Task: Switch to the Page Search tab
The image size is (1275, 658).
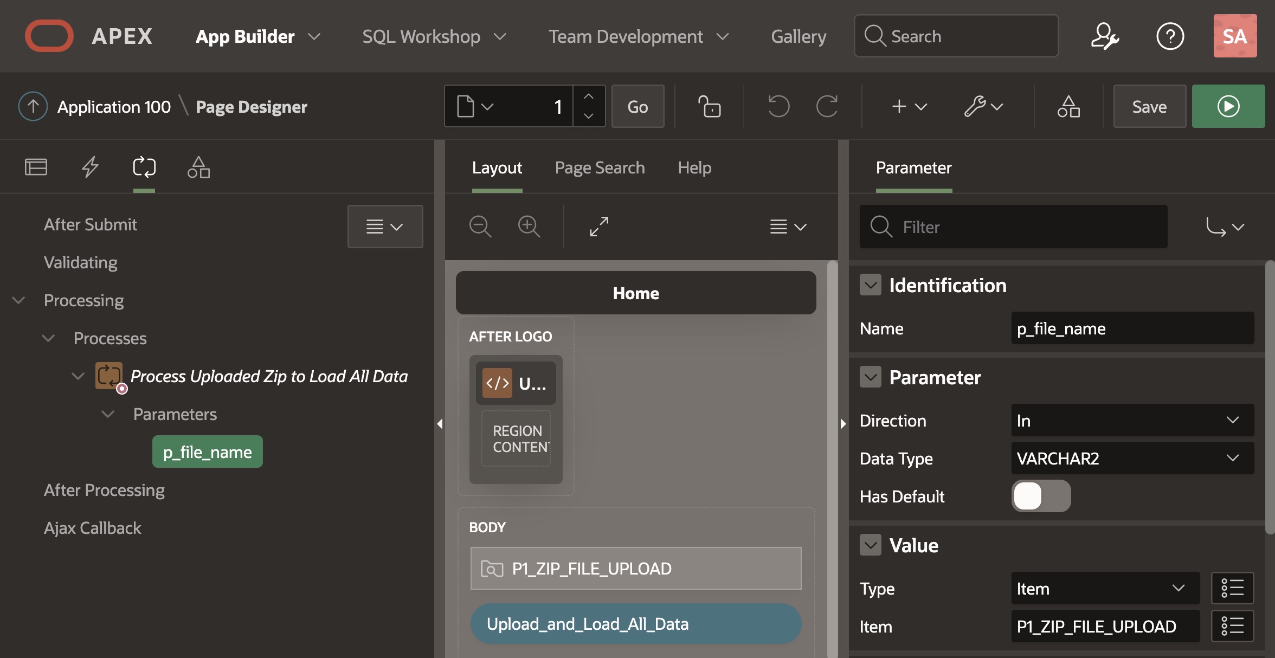Action: pyautogui.click(x=600, y=168)
